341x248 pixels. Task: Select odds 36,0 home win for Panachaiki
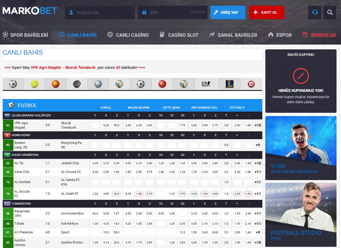click(x=95, y=213)
